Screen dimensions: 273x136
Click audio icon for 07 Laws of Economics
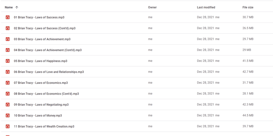point(8,83)
